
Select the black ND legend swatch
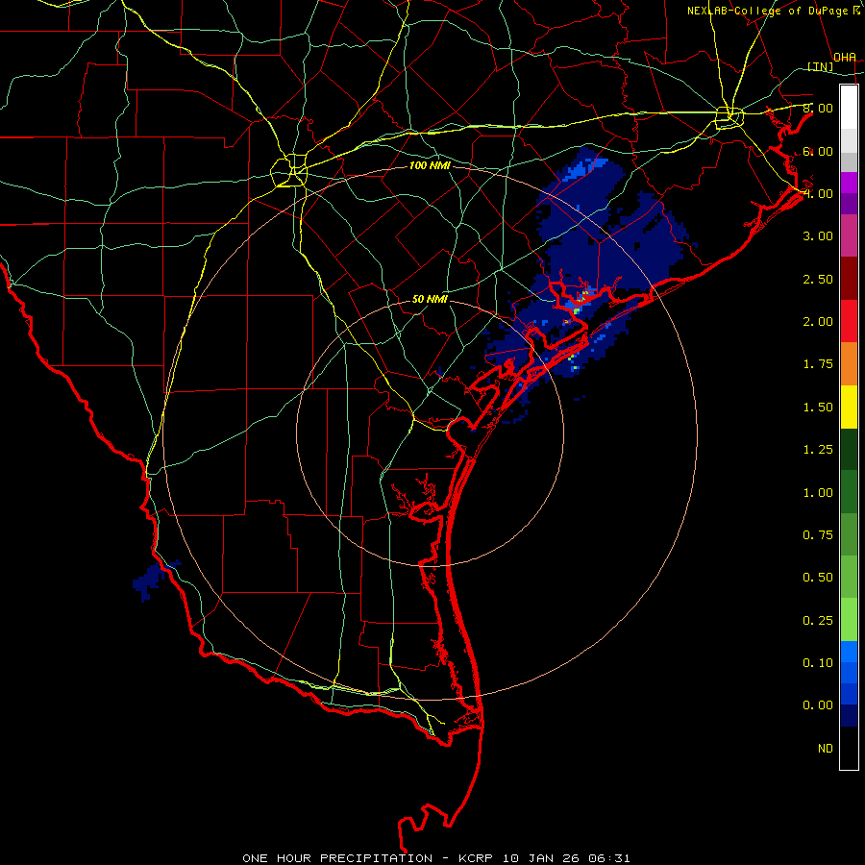(x=849, y=748)
